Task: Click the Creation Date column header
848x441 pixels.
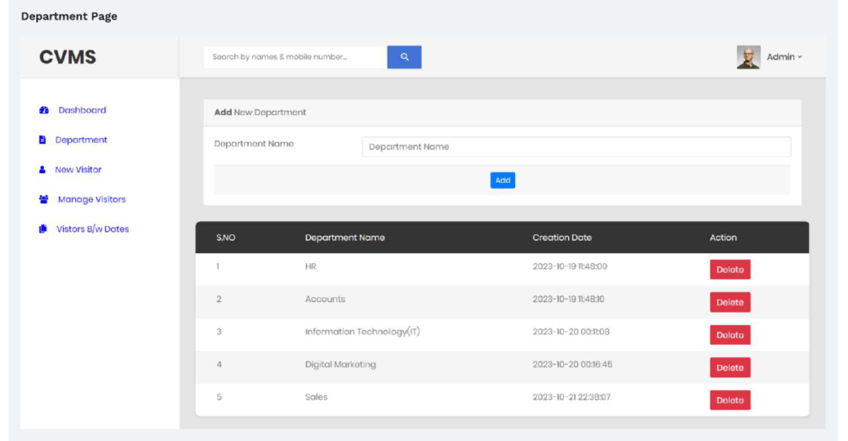Action: click(x=562, y=237)
